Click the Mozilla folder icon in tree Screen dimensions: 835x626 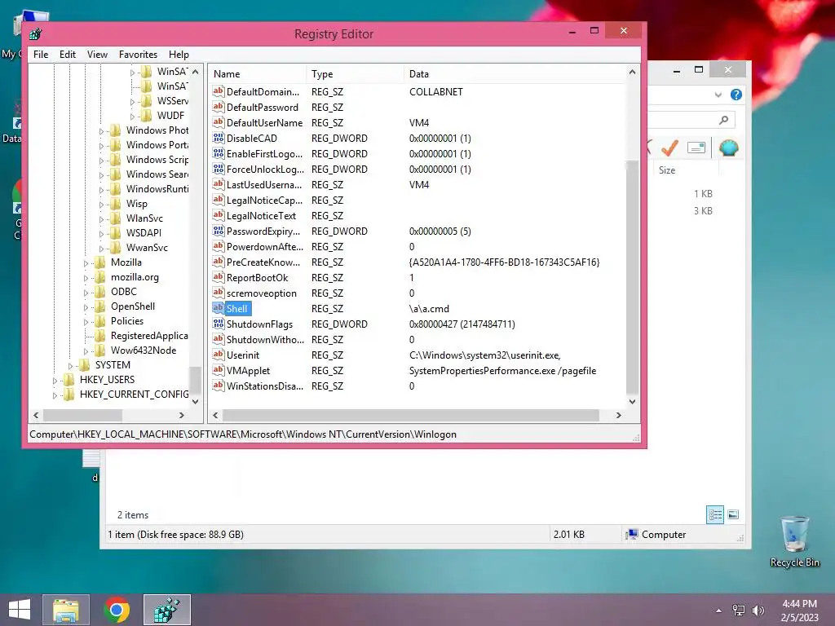[x=99, y=262]
